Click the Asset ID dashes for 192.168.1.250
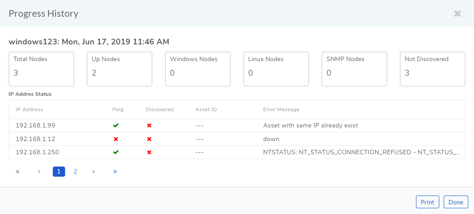Image resolution: width=474 pixels, height=214 pixels. click(200, 152)
